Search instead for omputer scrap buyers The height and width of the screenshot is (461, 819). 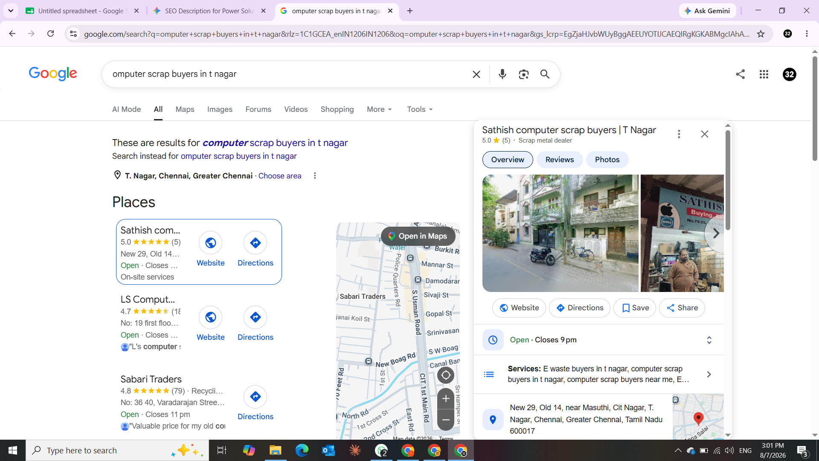(238, 156)
